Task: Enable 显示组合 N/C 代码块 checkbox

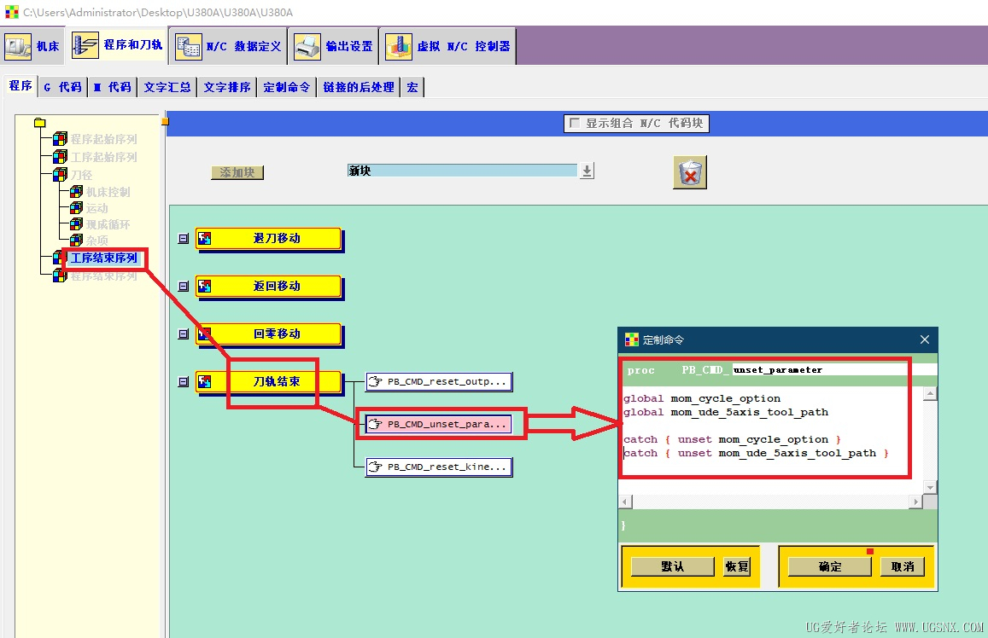Action: point(574,123)
